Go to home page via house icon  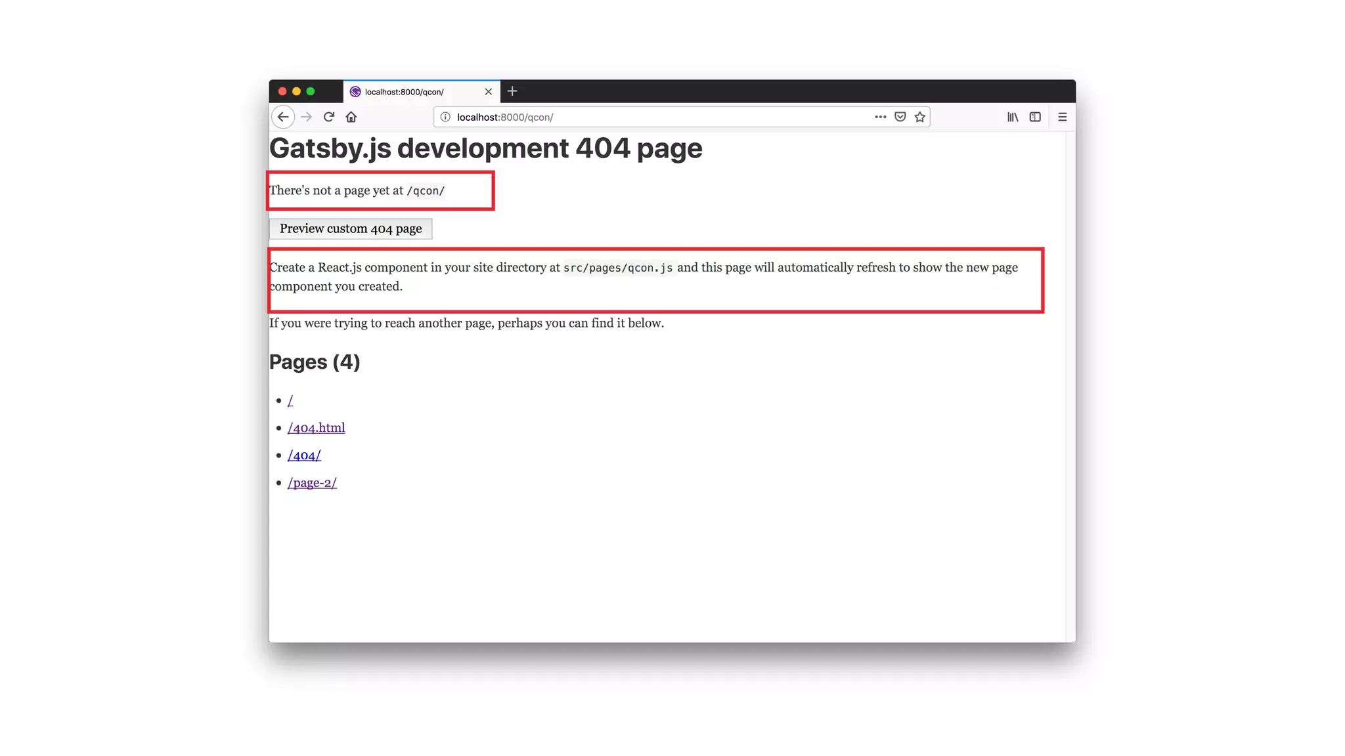click(x=351, y=117)
